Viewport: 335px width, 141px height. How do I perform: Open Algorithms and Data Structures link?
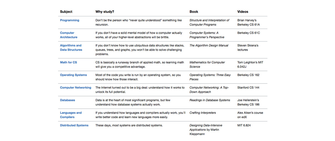click(71, 47)
